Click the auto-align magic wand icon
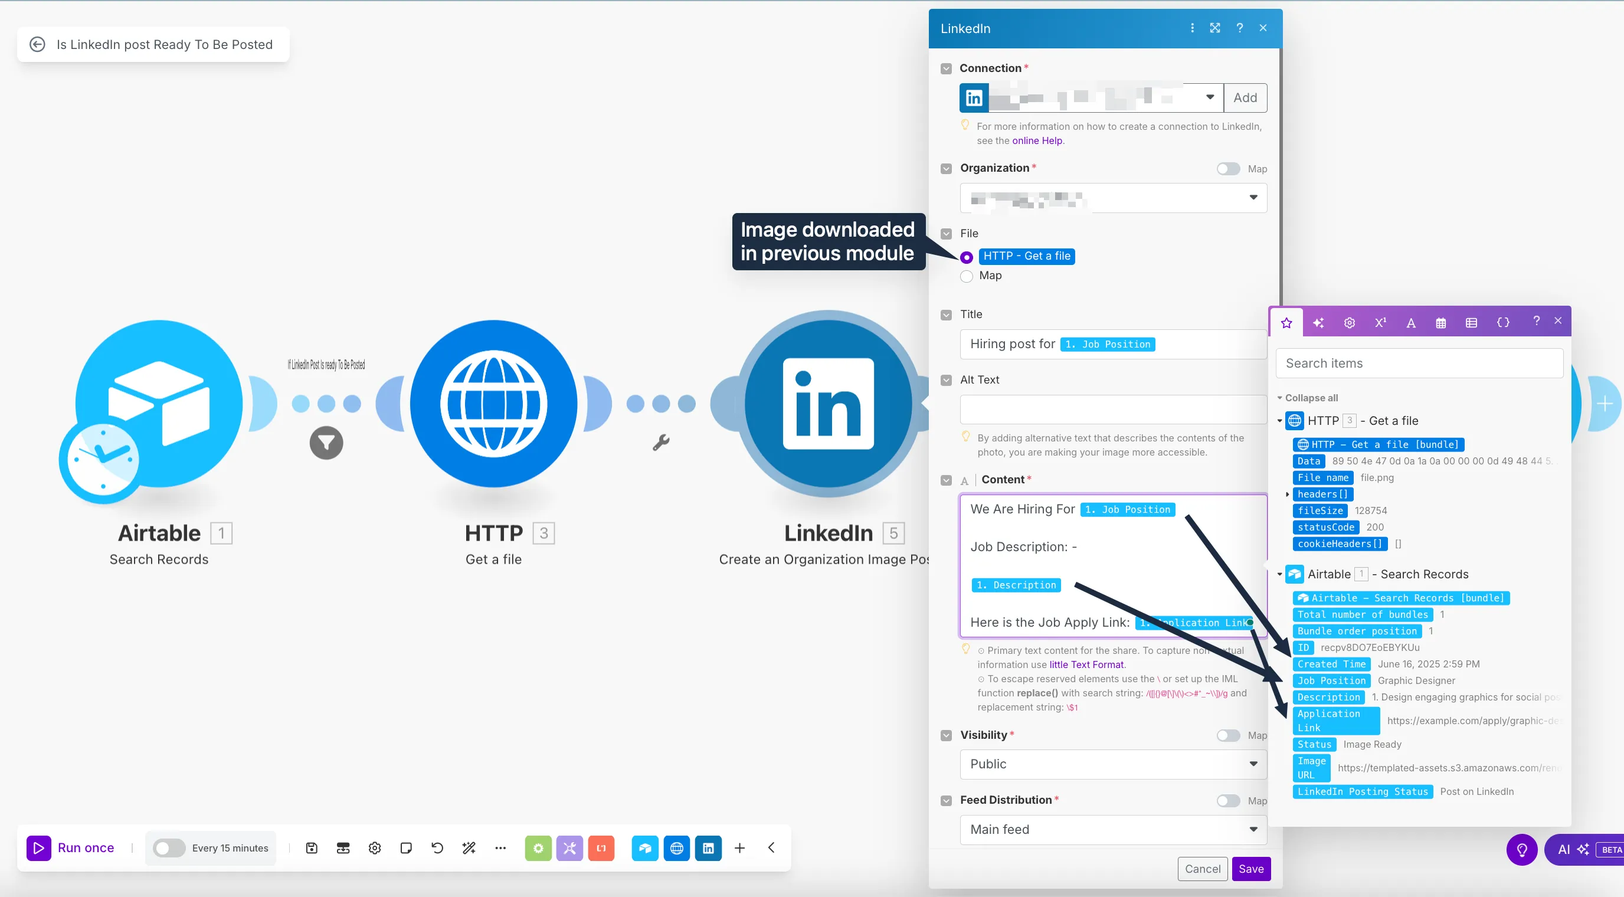The width and height of the screenshot is (1624, 897). (469, 848)
